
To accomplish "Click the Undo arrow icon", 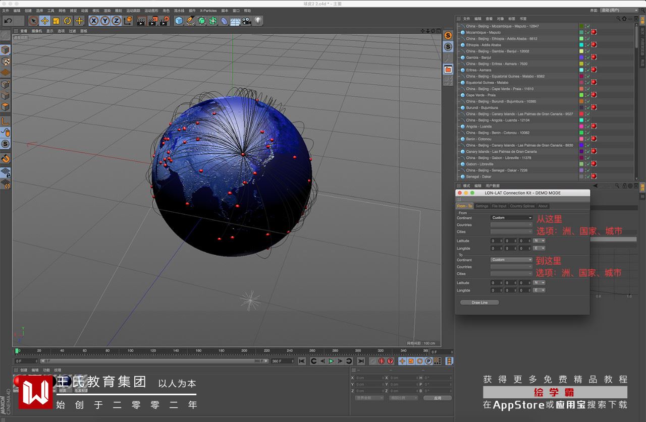I will point(8,21).
